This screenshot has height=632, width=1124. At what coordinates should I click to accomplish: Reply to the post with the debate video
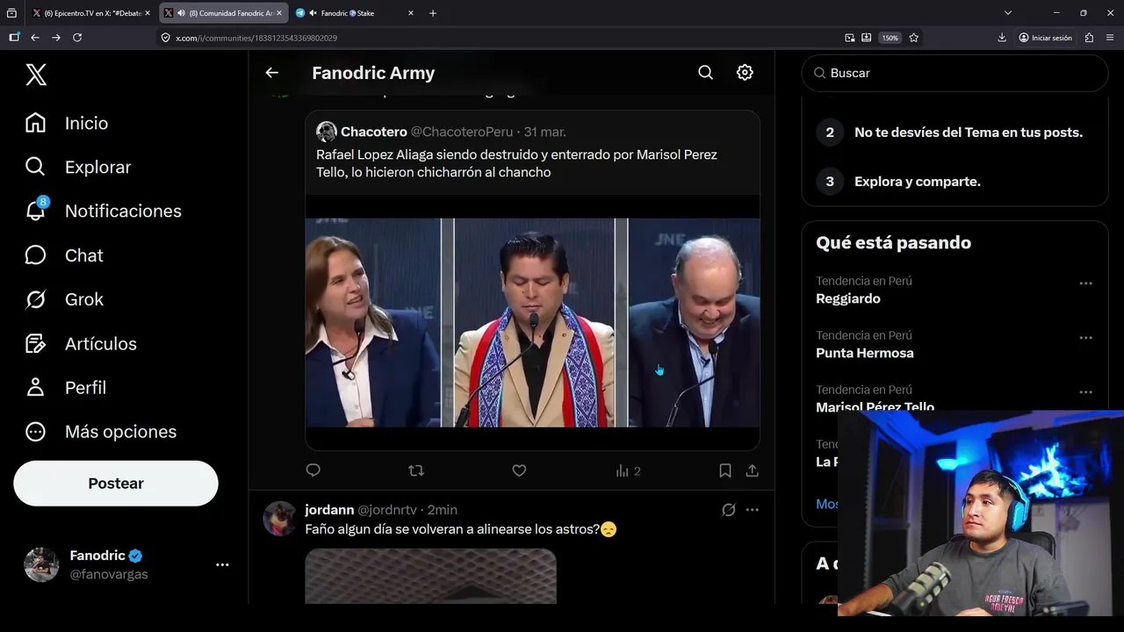coord(313,470)
